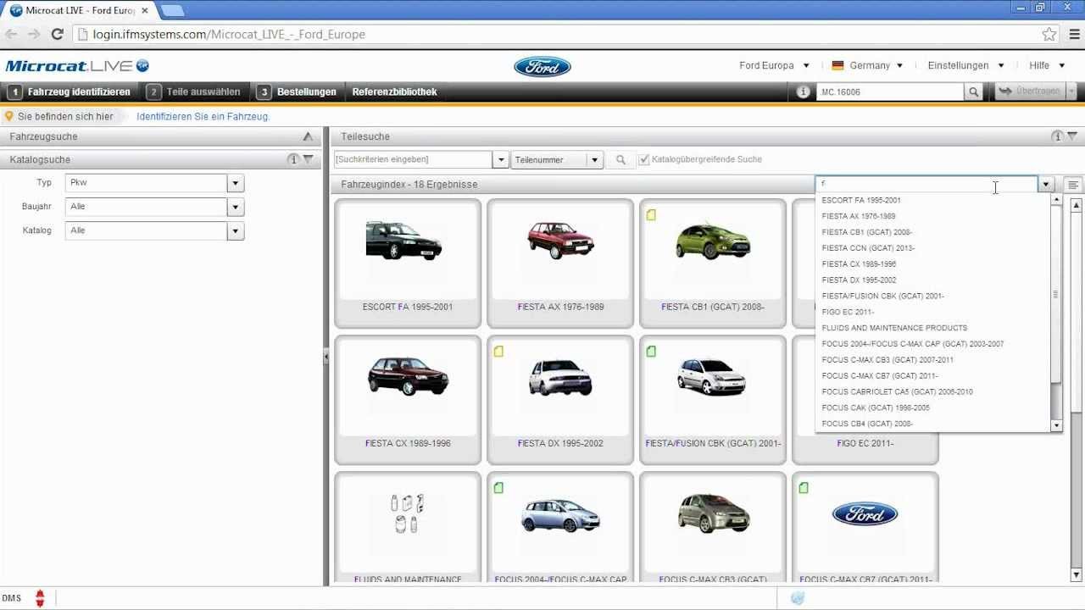Viewport: 1085px width, 610px height.
Task: Toggle list view icon beside index filter
Action: (x=1073, y=185)
